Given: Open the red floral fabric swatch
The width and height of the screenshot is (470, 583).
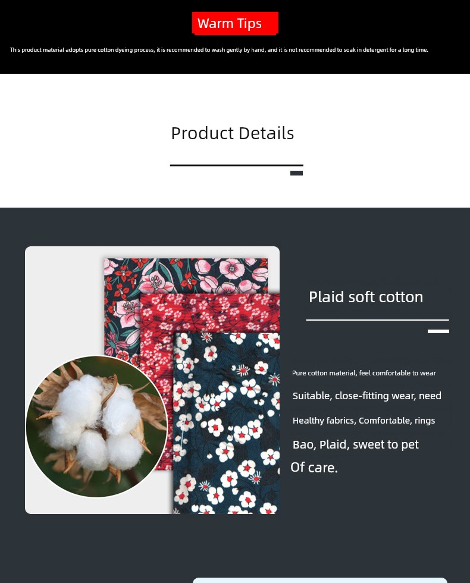Looking at the screenshot, I should pos(210,312).
